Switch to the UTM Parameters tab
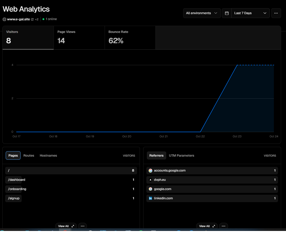Image resolution: width=286 pixels, height=233 pixels. (x=181, y=156)
